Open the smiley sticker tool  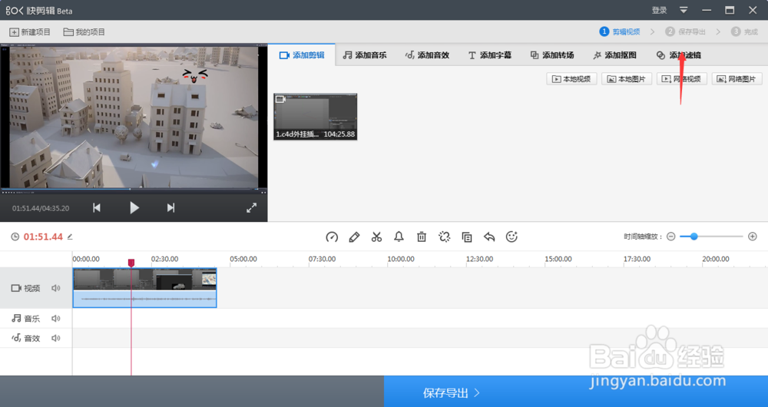[x=511, y=237]
